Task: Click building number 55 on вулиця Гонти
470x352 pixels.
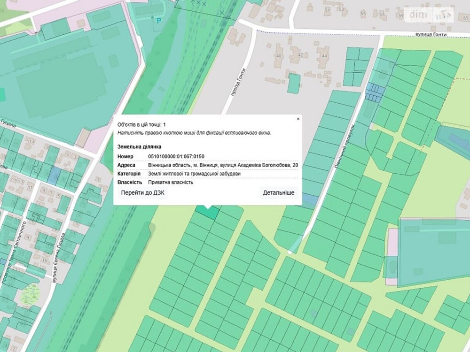Action: pos(362,15)
